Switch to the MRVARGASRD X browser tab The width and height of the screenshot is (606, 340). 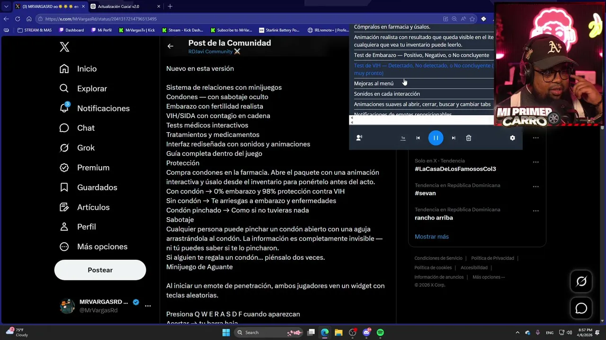tap(49, 6)
